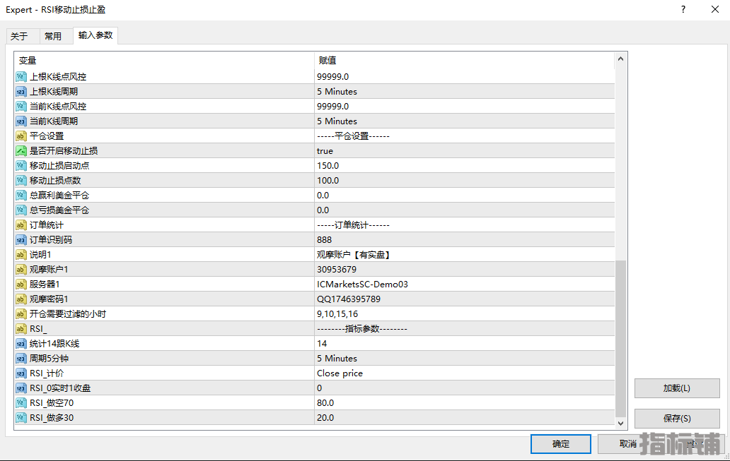Click the icon beside 统计14跟K线
730x461 pixels.
click(x=21, y=343)
